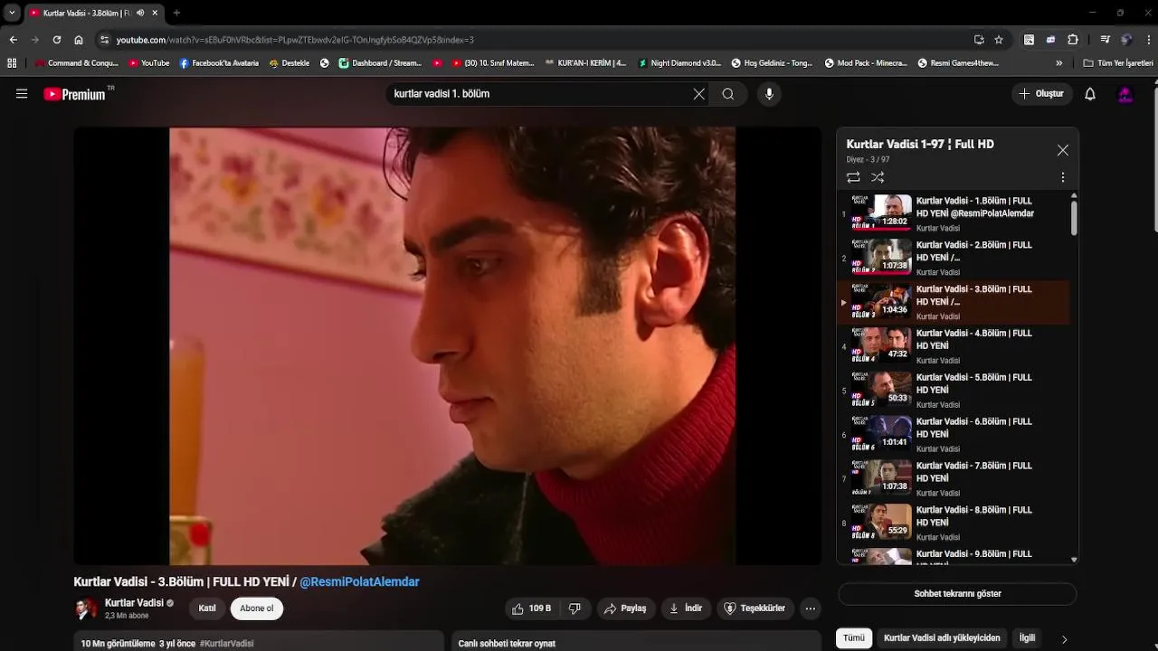The height and width of the screenshot is (651, 1158).
Task: Open more actions ellipsis under the video
Action: click(x=811, y=609)
